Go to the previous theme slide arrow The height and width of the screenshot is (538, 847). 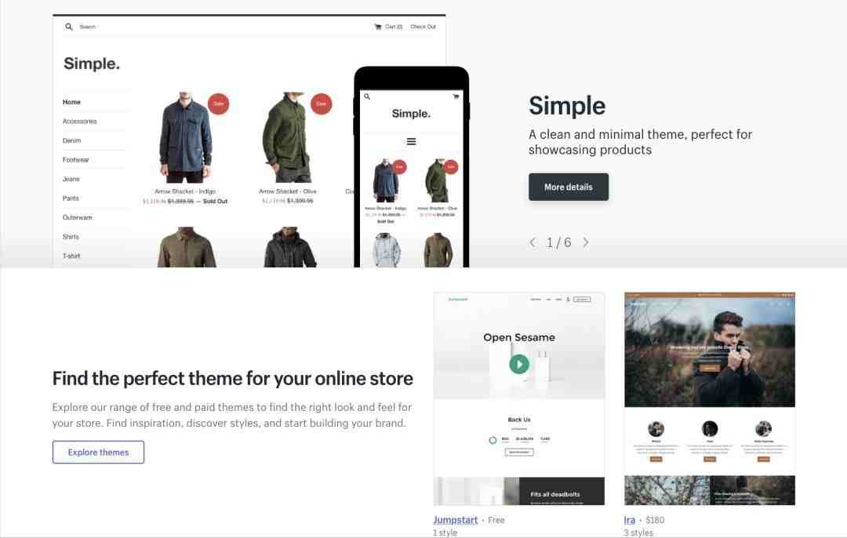(x=533, y=242)
